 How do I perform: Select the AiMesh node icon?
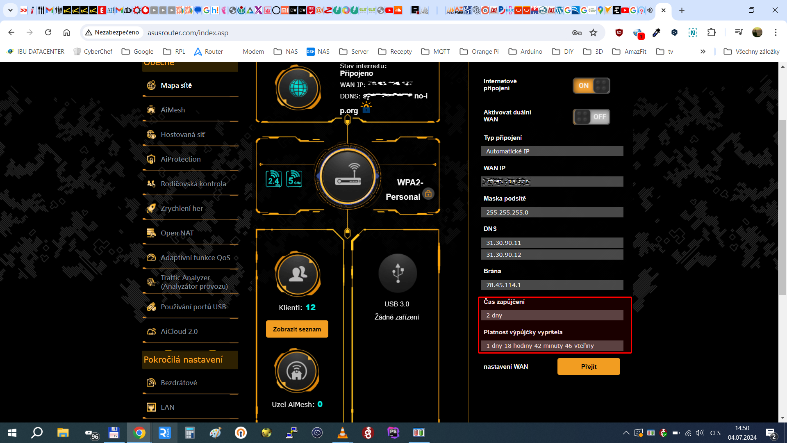point(297,371)
